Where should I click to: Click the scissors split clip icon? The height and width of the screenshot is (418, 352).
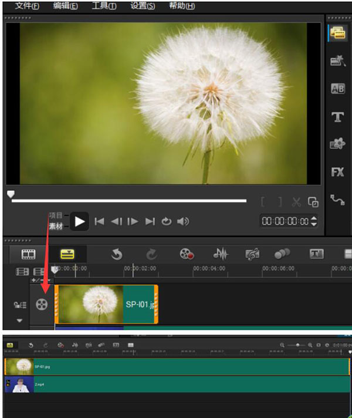click(296, 202)
